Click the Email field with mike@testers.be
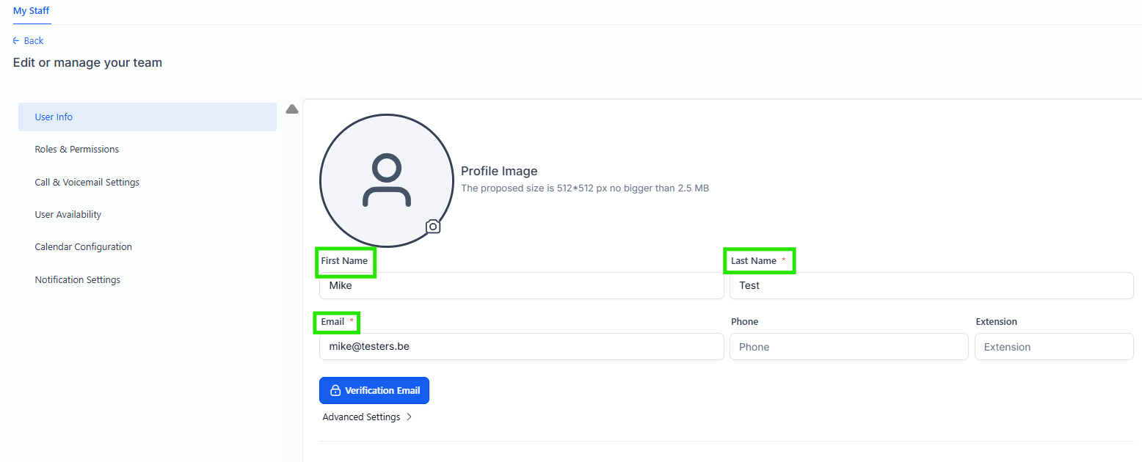Viewport: 1142px width, 462px height. click(x=522, y=347)
